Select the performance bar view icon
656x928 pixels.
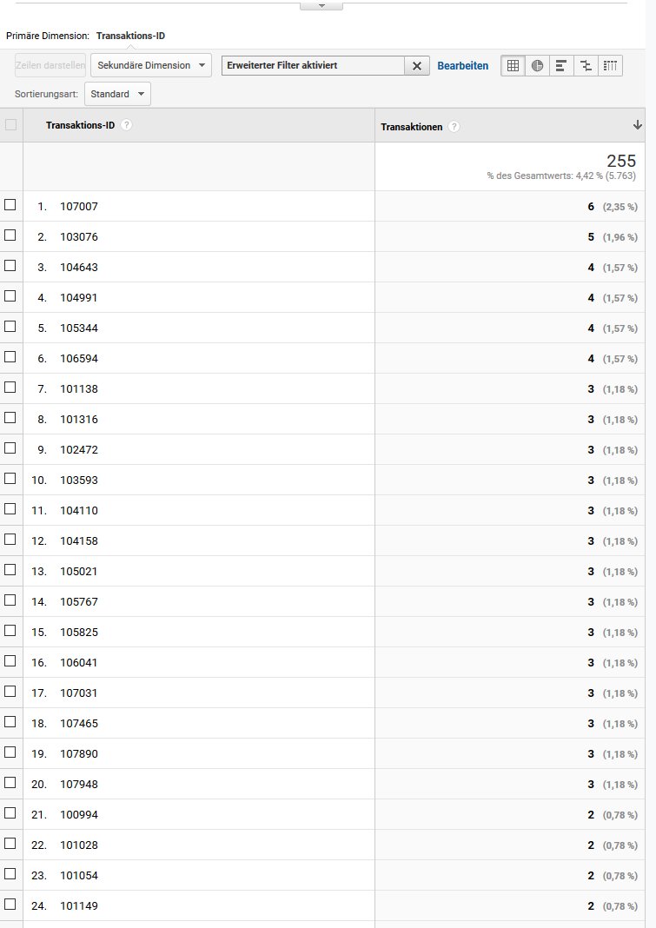(561, 65)
